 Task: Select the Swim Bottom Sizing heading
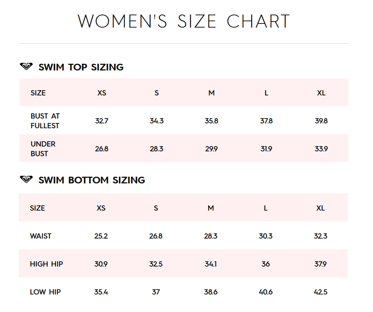tap(92, 180)
